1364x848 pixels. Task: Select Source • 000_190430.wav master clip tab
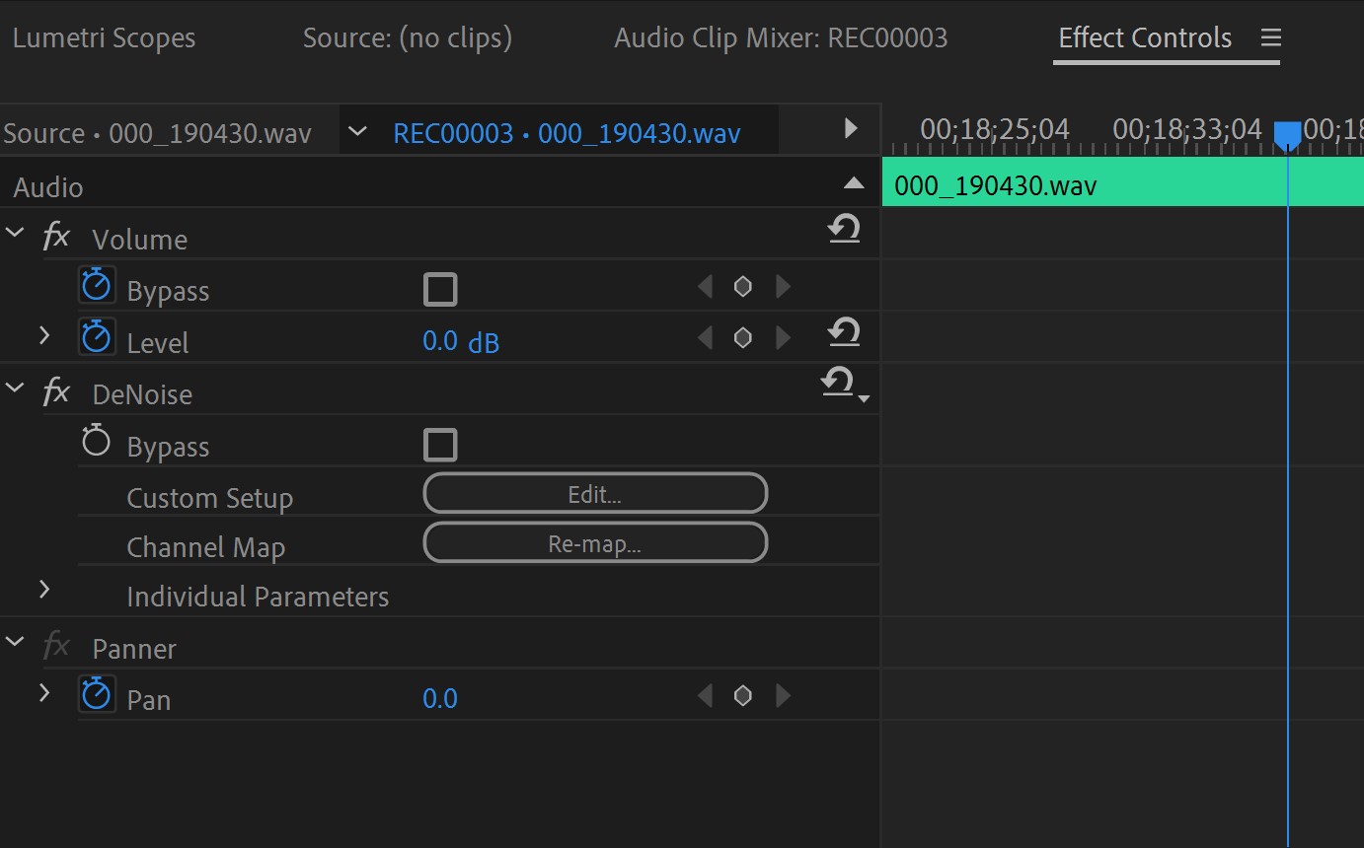coord(157,133)
